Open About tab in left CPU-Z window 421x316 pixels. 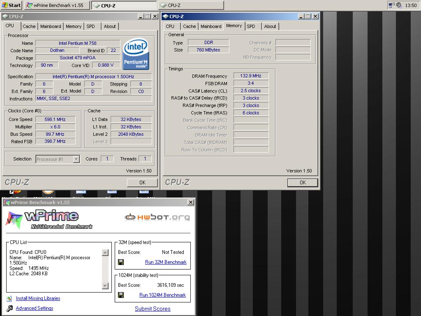[109, 26]
